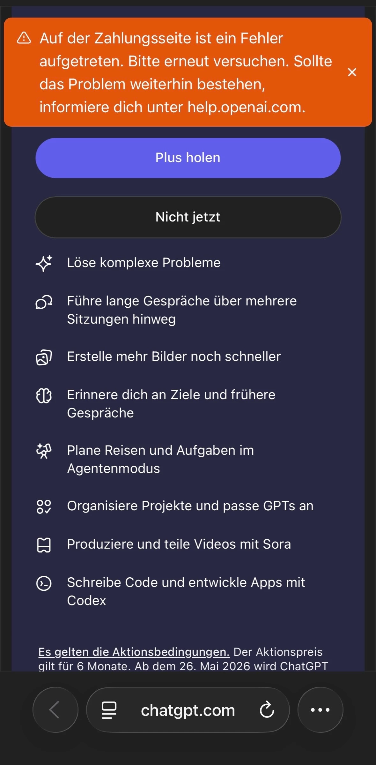Go back with the browser back arrow
This screenshot has height=765, width=376.
55,710
